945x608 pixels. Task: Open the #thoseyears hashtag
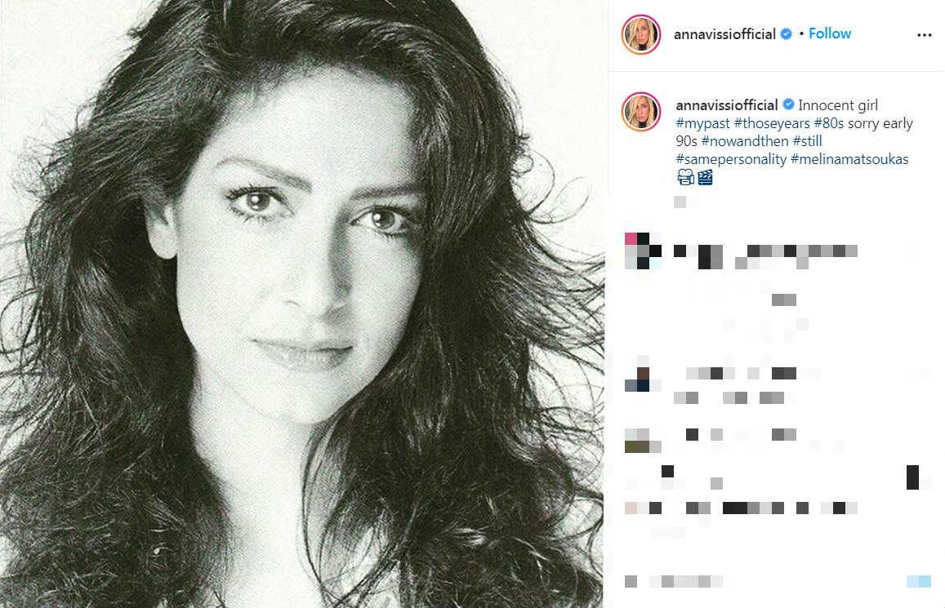click(772, 123)
